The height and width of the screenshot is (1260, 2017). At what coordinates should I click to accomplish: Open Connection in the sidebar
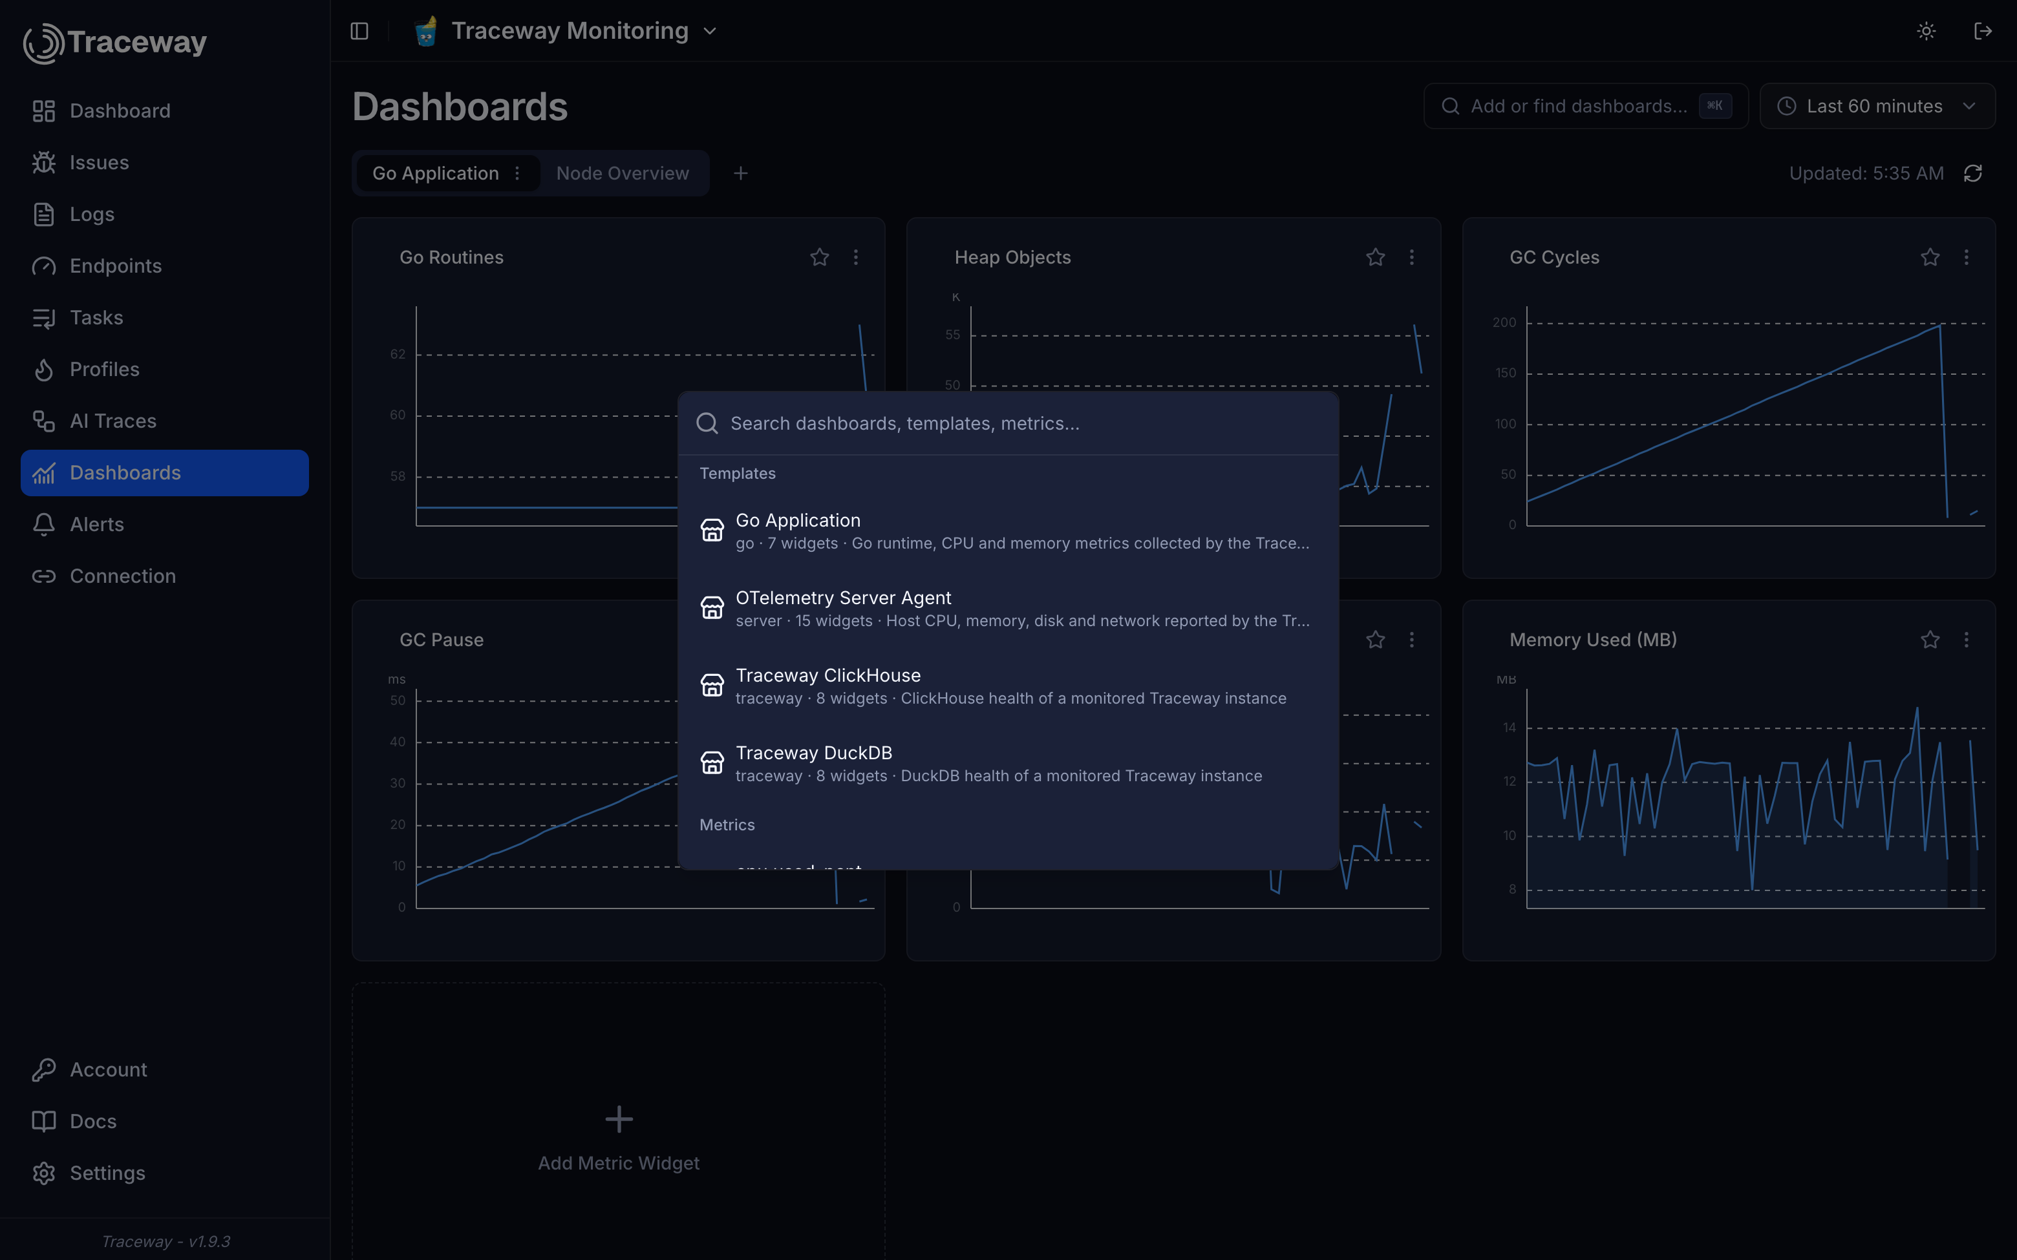tap(164, 576)
